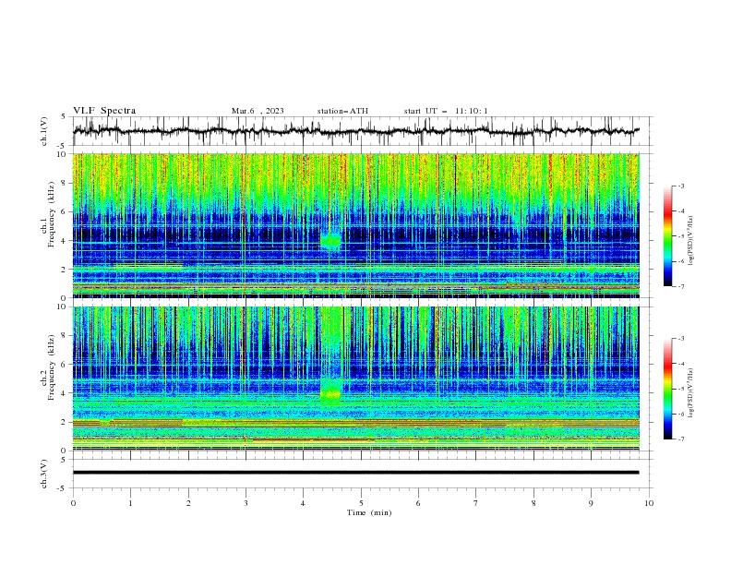Image resolution: width=731 pixels, height=565 pixels.
Task: Click time tick label "2" on the time axis
Action: [x=188, y=503]
